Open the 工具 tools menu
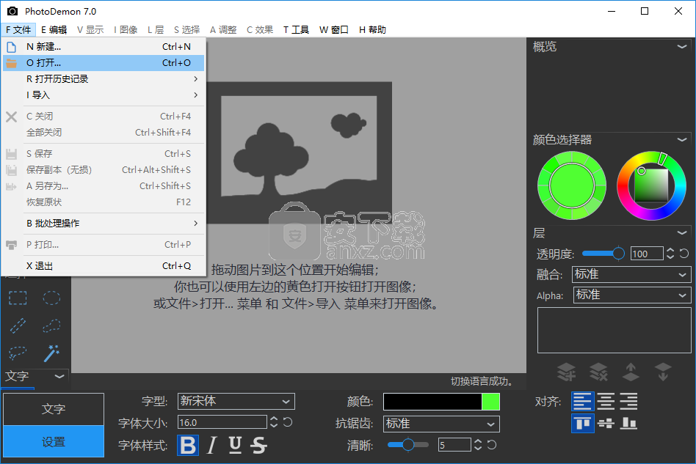Screen dimensions: 696x464 (296, 30)
